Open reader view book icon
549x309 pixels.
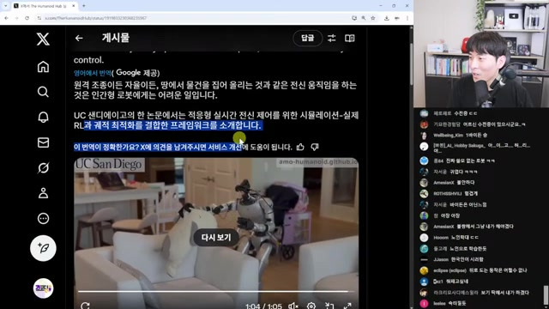[349, 38]
